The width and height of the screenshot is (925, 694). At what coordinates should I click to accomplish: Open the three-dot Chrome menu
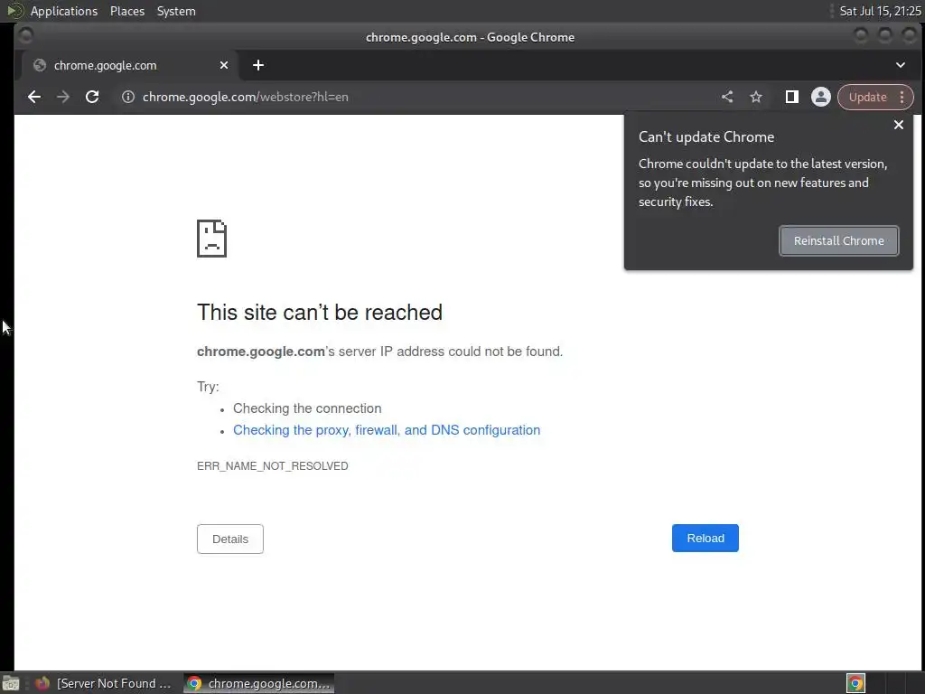(x=902, y=98)
